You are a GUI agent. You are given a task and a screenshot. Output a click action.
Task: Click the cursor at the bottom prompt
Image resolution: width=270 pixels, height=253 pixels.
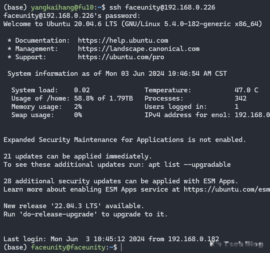pos(121,247)
